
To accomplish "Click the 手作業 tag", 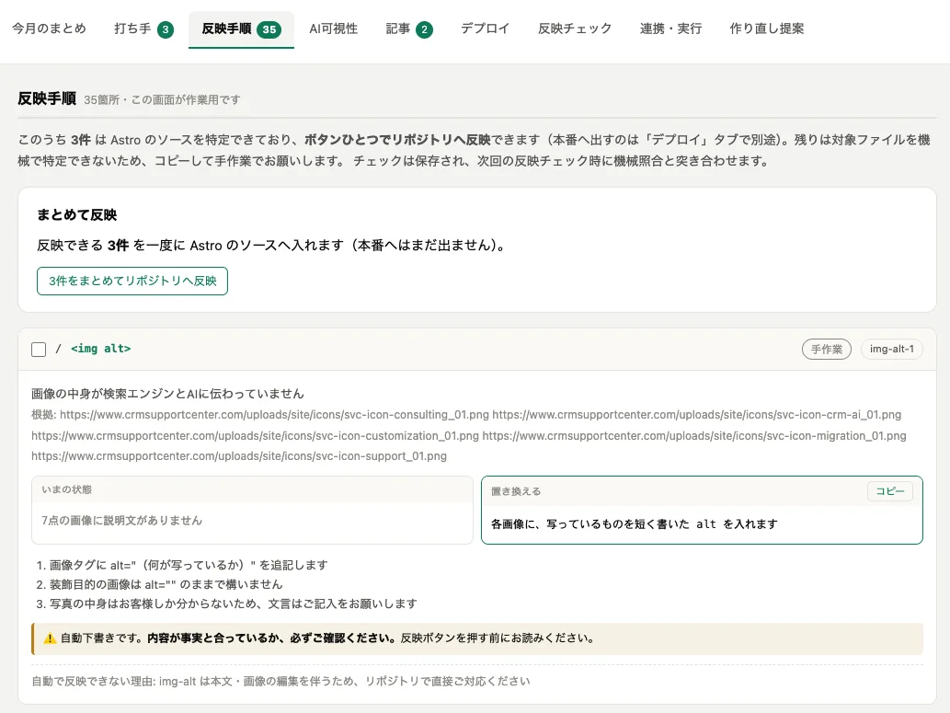I will click(x=827, y=350).
